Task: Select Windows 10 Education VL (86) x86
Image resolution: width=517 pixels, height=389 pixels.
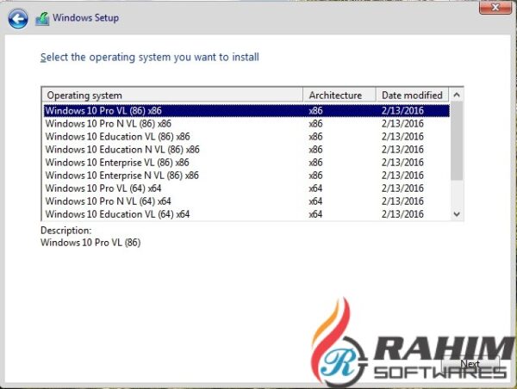Action: click(x=246, y=137)
